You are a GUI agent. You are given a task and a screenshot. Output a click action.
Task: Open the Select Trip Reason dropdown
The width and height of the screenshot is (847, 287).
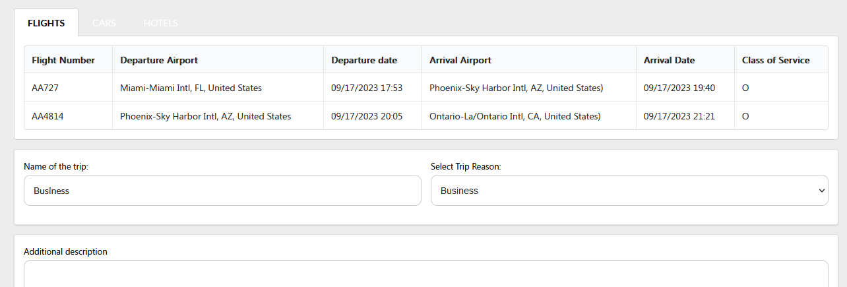(x=629, y=191)
